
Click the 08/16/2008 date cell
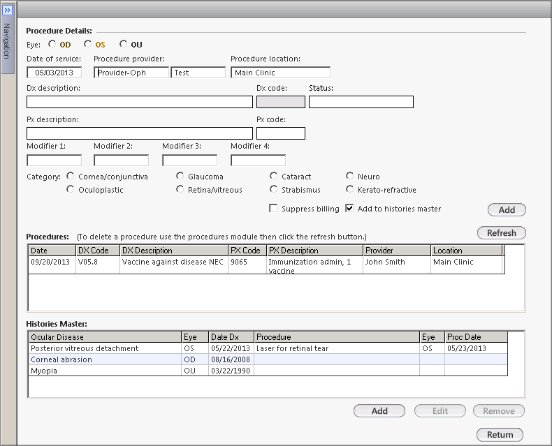[x=231, y=359]
